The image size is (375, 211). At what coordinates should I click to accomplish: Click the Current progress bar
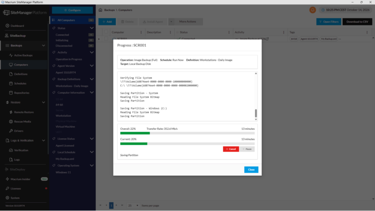click(x=187, y=144)
